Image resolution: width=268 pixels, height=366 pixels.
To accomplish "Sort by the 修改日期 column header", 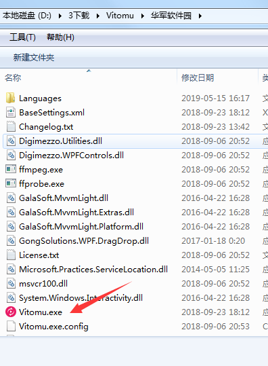I will point(217,77).
